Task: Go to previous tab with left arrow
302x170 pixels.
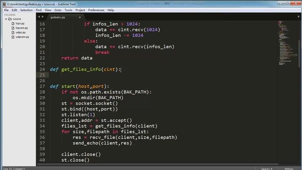Action: [x=39, y=17]
